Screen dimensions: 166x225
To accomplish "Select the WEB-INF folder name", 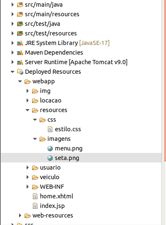I will coord(52,187).
